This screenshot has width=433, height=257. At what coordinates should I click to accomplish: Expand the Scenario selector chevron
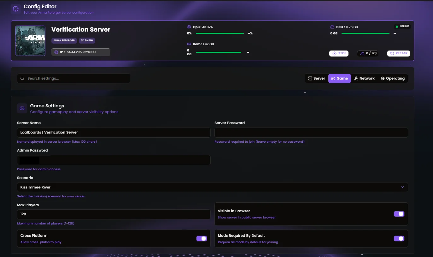coord(402,187)
